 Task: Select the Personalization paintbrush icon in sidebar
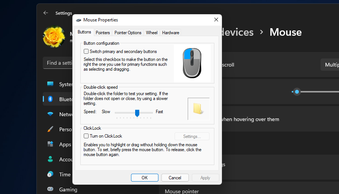point(50,129)
